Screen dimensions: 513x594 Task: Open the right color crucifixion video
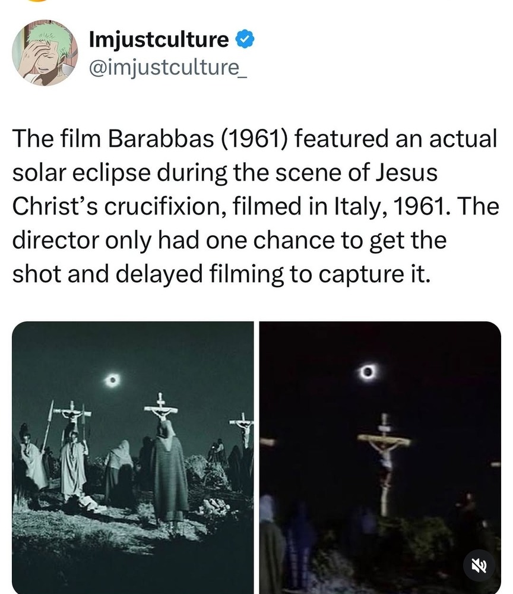click(x=380, y=457)
